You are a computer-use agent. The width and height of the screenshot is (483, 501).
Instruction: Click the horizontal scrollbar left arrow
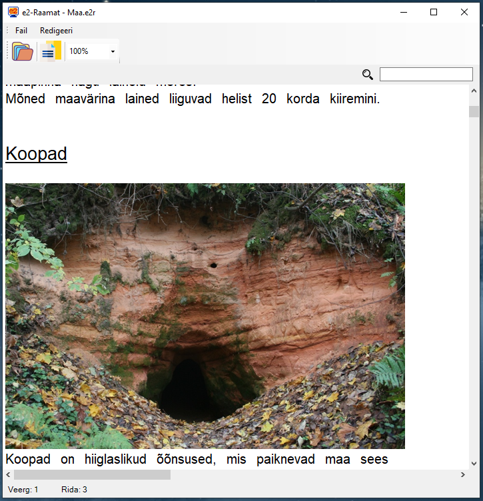click(8, 475)
